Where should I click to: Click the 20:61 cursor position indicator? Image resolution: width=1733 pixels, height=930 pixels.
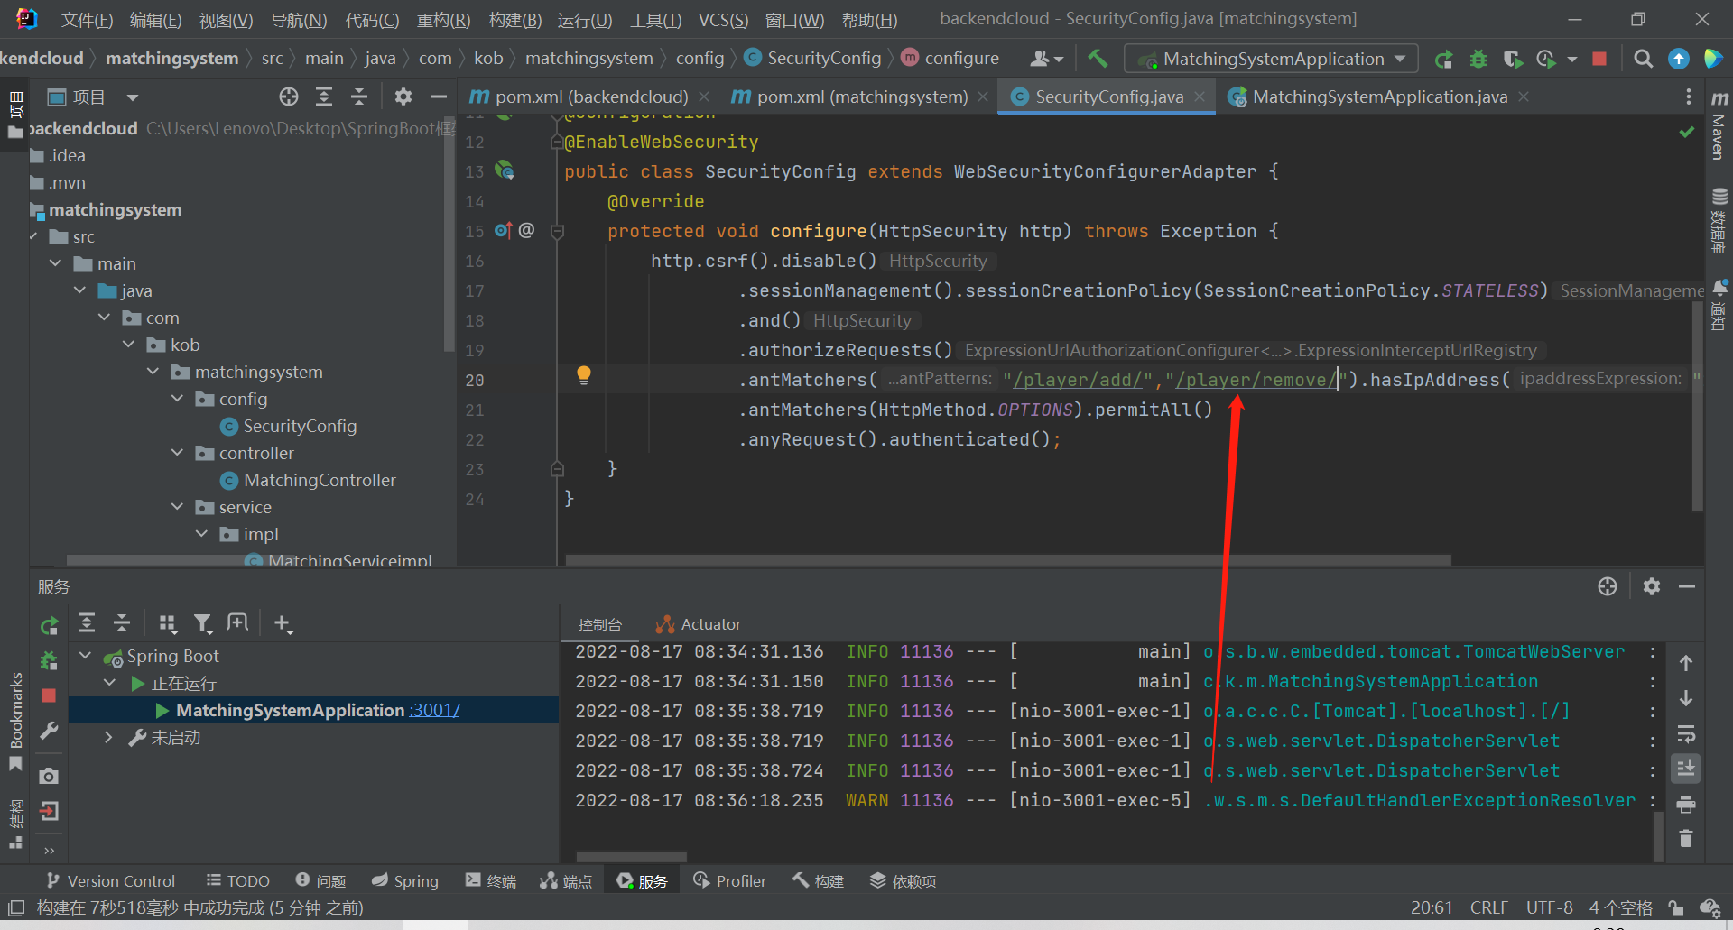pos(1432,907)
